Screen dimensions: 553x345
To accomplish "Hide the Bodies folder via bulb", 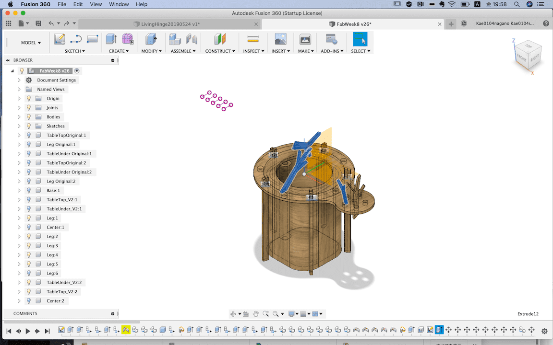I will click(x=29, y=117).
